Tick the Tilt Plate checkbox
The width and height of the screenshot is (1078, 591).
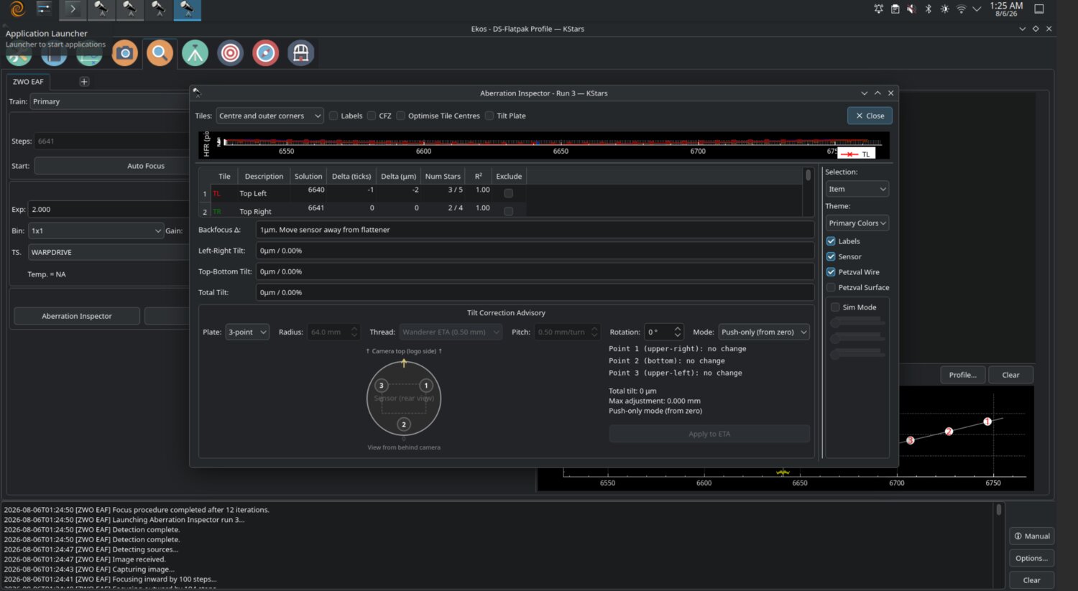[489, 116]
